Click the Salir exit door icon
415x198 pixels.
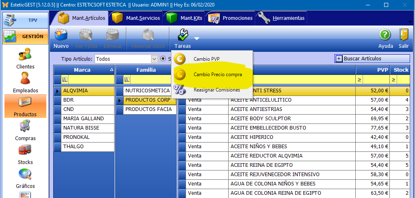pos(403,38)
